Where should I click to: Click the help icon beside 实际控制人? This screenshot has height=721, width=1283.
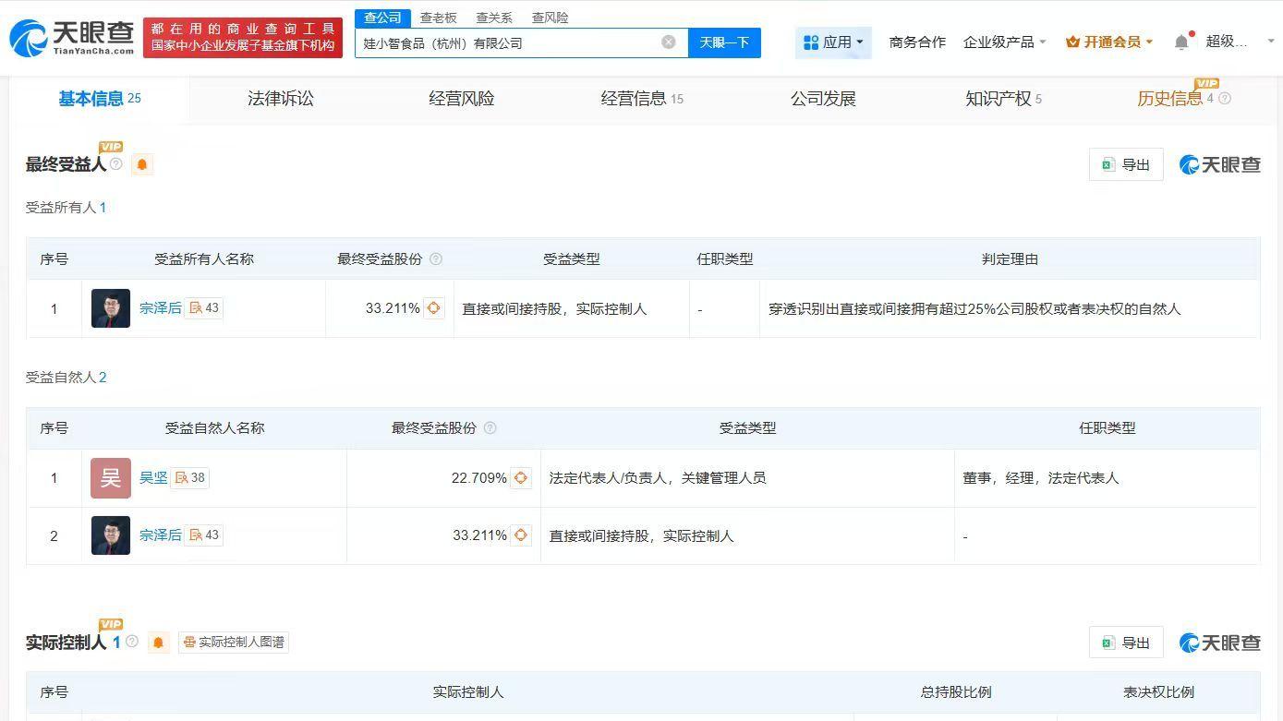pyautogui.click(x=132, y=642)
